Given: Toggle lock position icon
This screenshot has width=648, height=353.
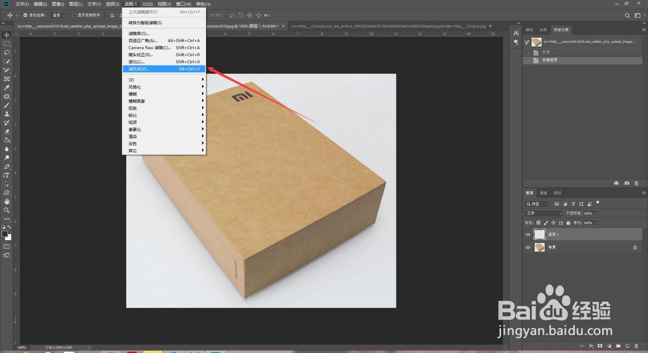Looking at the screenshot, I should (x=553, y=223).
